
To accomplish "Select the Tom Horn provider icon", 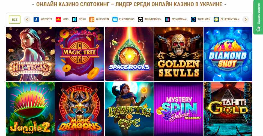I will point(193,19).
